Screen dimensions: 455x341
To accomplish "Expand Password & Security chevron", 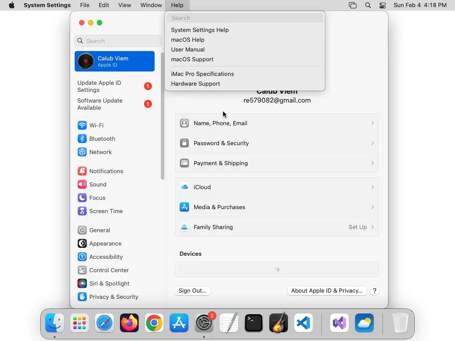I will (x=372, y=143).
